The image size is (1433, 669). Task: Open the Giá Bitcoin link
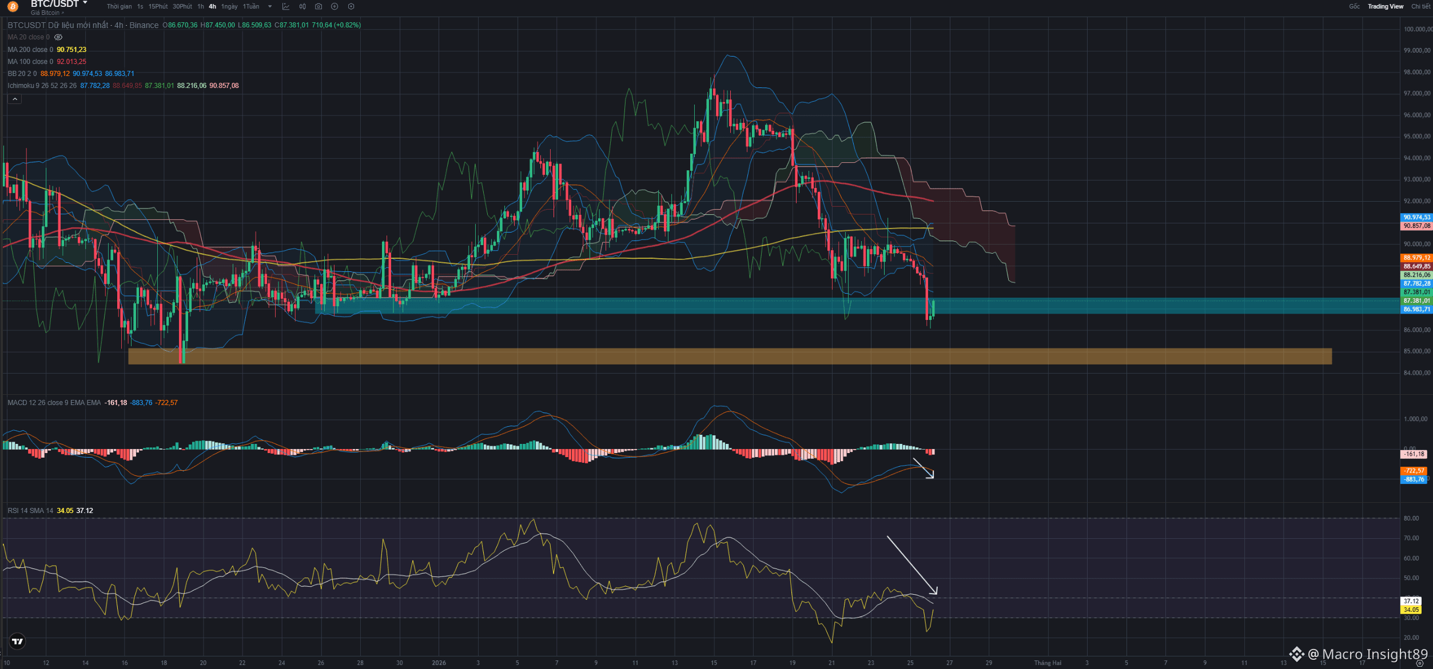point(46,13)
